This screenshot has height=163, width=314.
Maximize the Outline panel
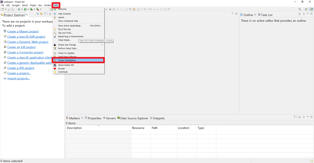[x=311, y=14]
